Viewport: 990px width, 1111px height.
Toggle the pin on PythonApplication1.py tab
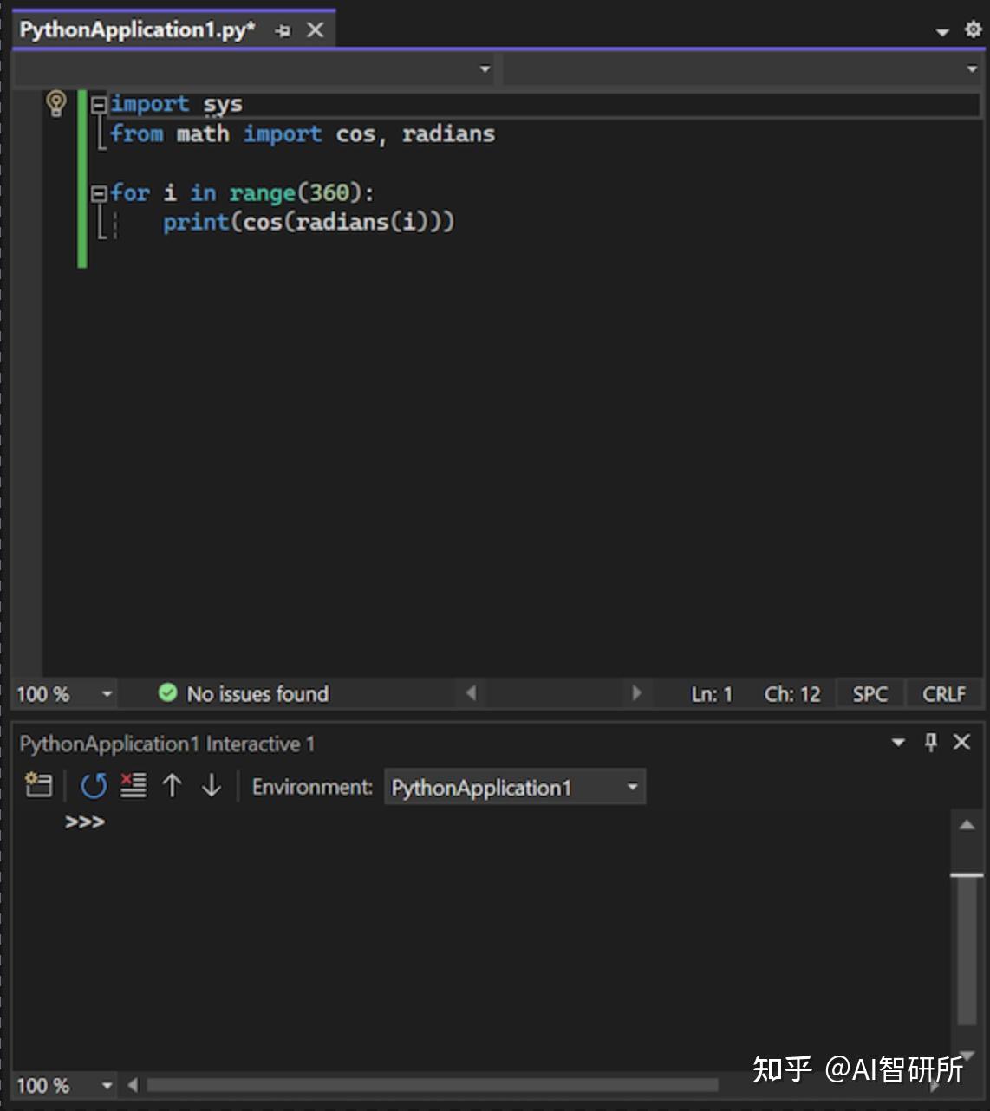[x=283, y=29]
